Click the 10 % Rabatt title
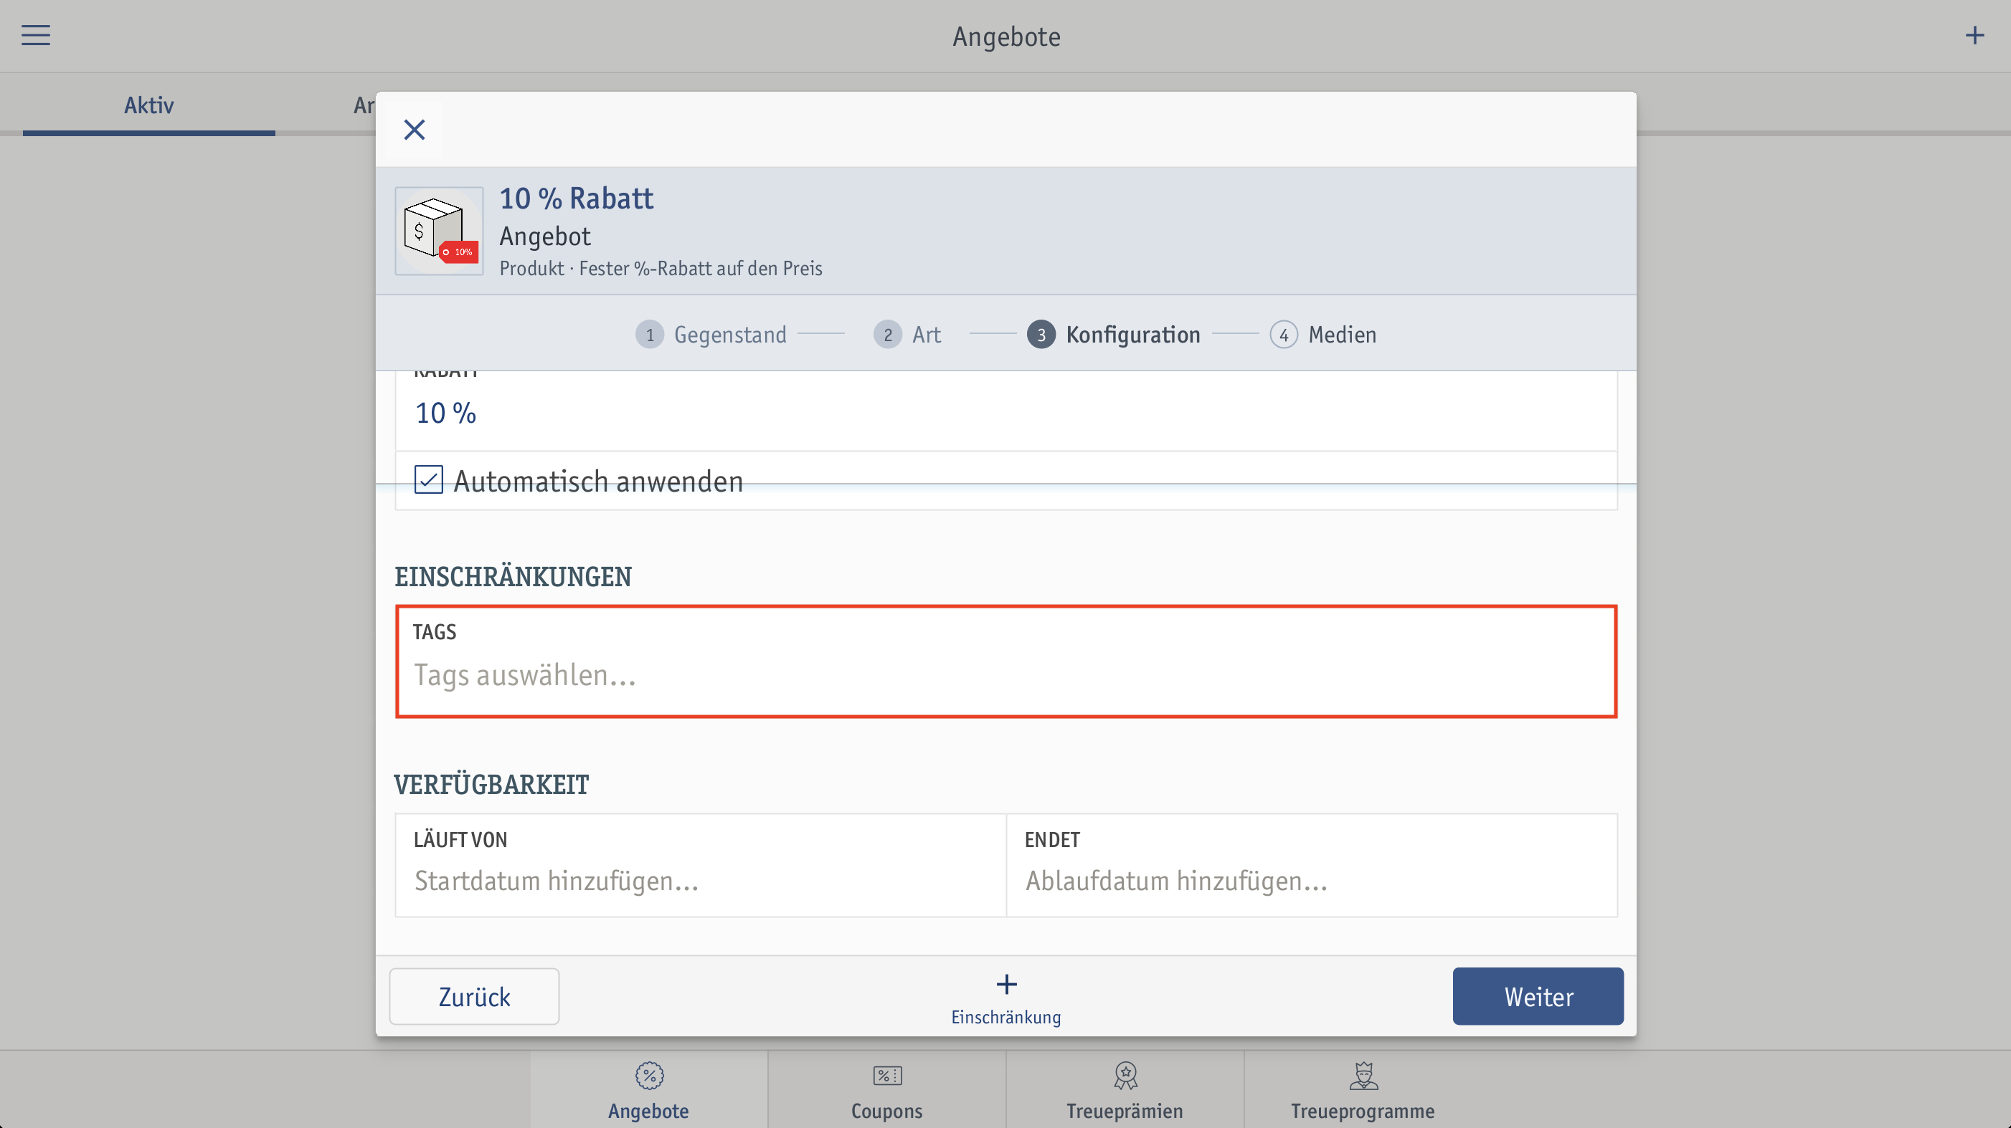 pos(576,198)
